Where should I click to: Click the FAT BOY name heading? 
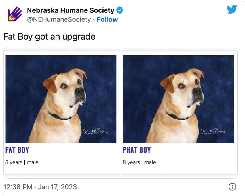point(17,150)
